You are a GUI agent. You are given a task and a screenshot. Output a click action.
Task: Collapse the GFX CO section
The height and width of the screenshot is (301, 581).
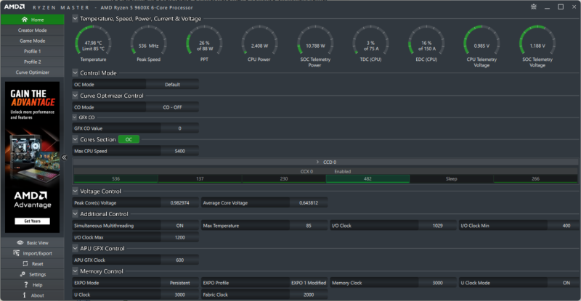75,117
